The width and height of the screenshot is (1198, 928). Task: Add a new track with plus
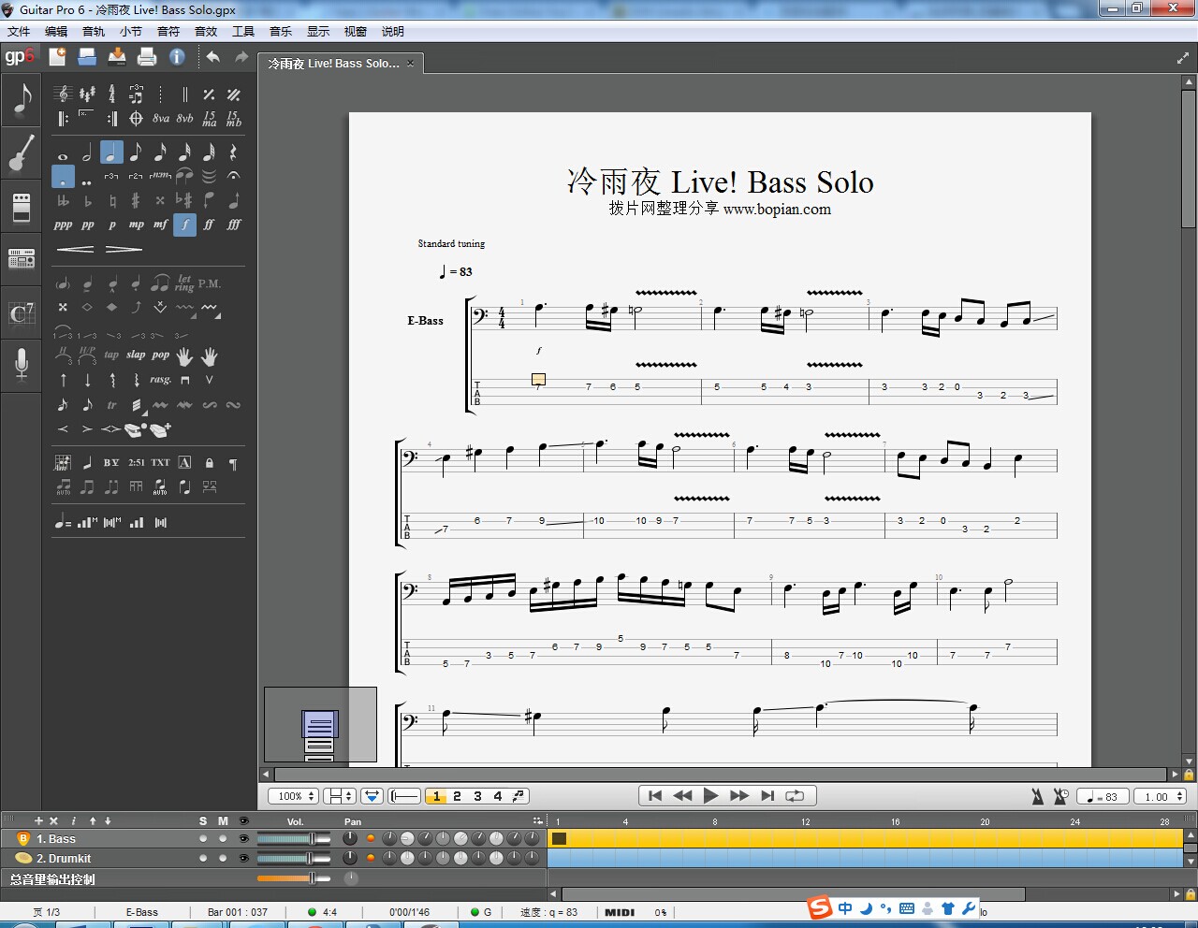[38, 820]
